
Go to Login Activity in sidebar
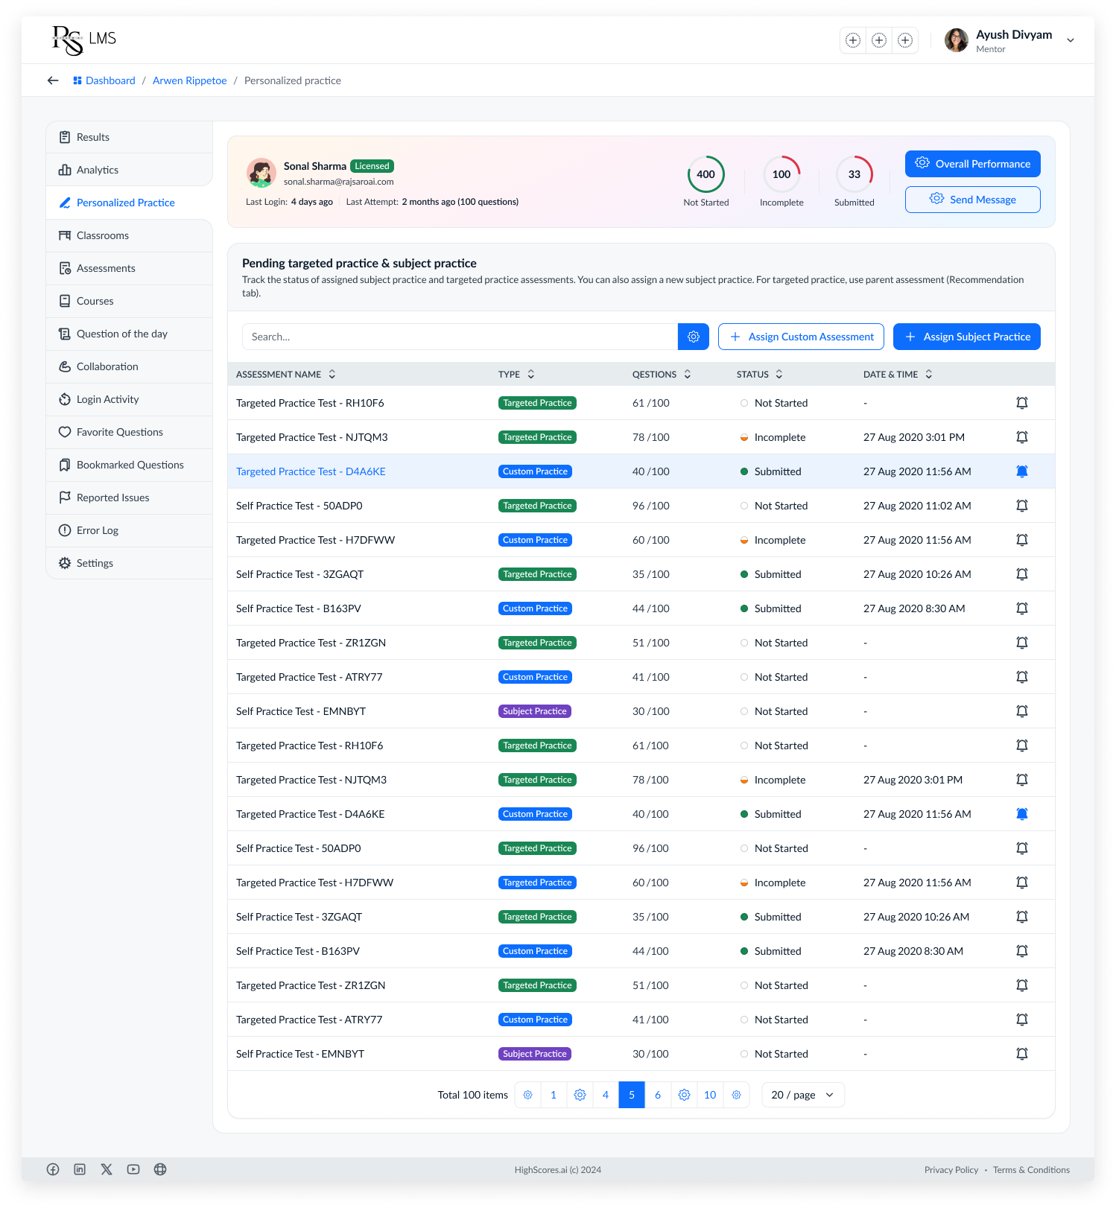[107, 399]
